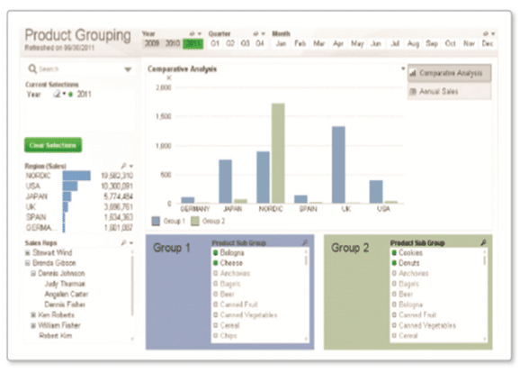Expand the Stewart Wind tree node
This screenshot has height=373, width=520.
point(28,253)
